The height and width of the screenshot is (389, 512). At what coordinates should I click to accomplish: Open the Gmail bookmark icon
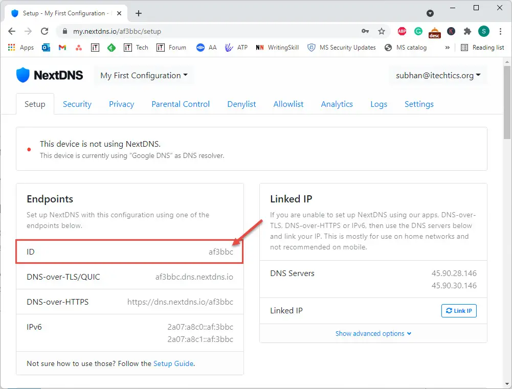[62, 48]
